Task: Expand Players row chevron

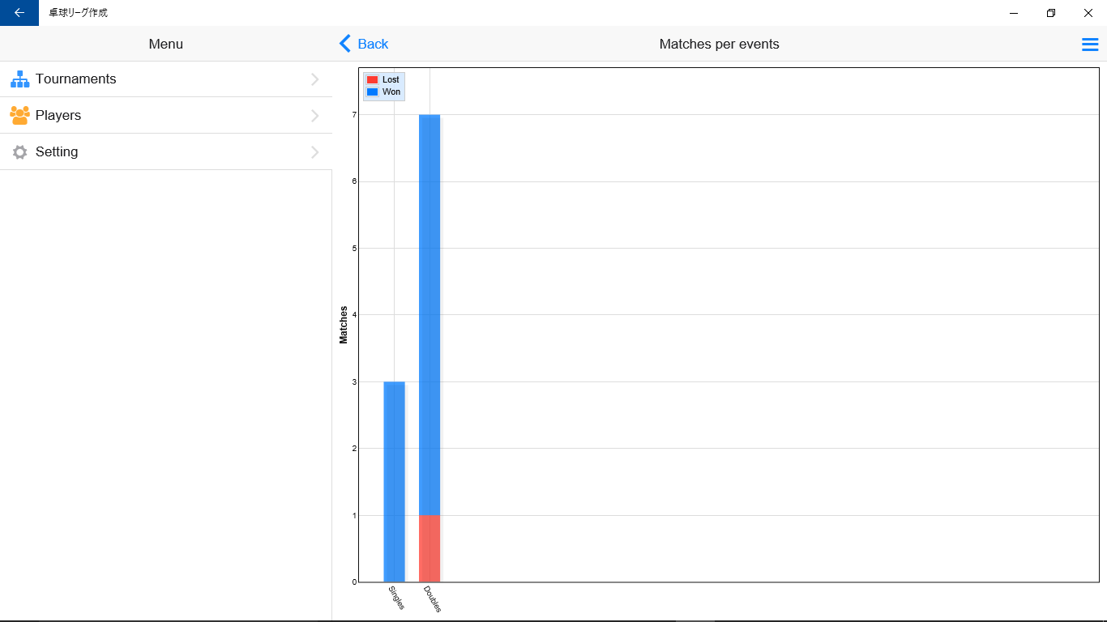Action: tap(315, 116)
